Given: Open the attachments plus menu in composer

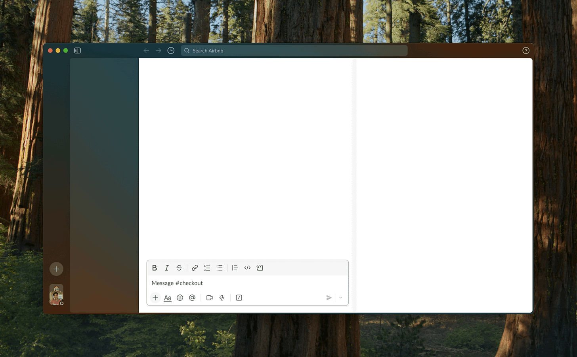Looking at the screenshot, I should coord(155,298).
